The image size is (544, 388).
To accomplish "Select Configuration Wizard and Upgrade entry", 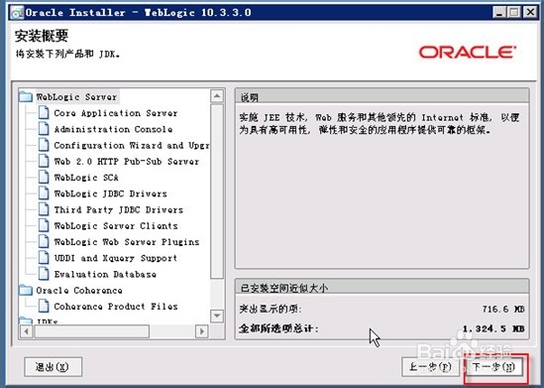I will point(132,145).
